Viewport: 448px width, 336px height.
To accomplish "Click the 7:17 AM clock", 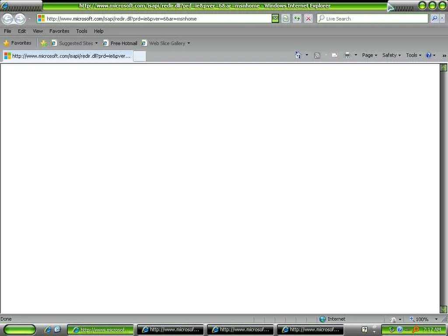I will [x=432, y=329].
